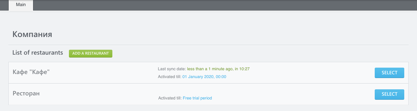
Task: Click the Last sync date label
Action: click(172, 69)
